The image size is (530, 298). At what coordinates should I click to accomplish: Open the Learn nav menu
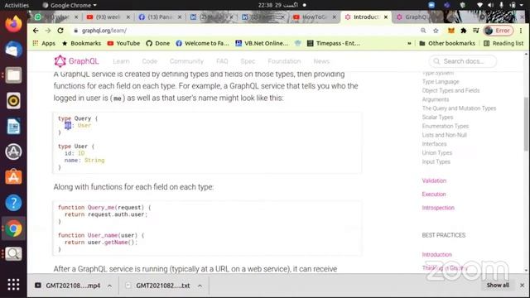[x=121, y=61]
